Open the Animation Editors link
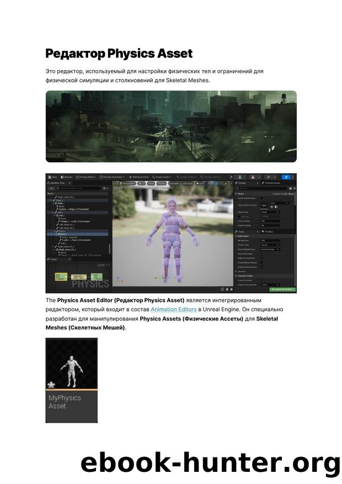342x484 pixels. (x=174, y=309)
